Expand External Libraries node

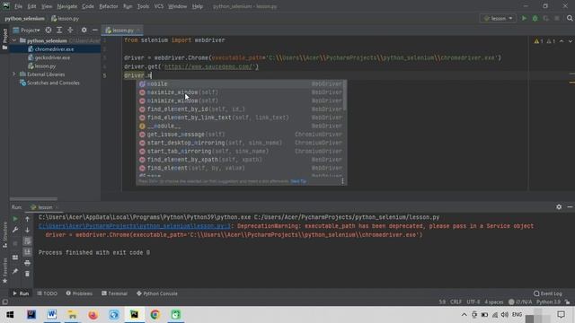tap(14, 74)
